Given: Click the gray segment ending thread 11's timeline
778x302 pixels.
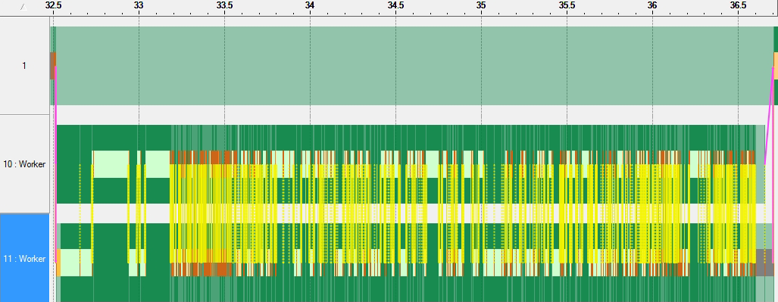Looking at the screenshot, I should [x=764, y=263].
